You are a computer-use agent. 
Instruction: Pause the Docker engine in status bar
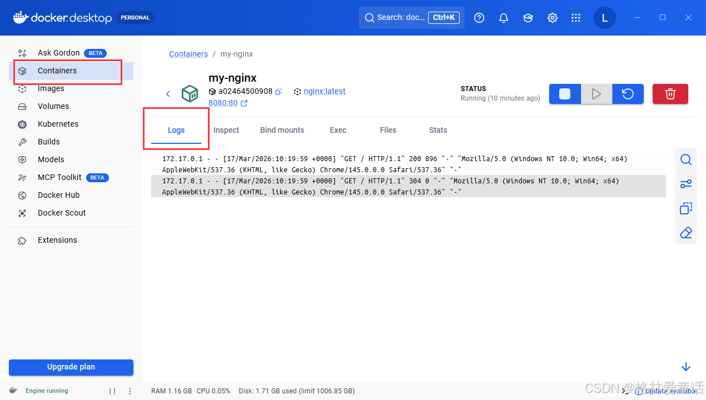point(112,391)
